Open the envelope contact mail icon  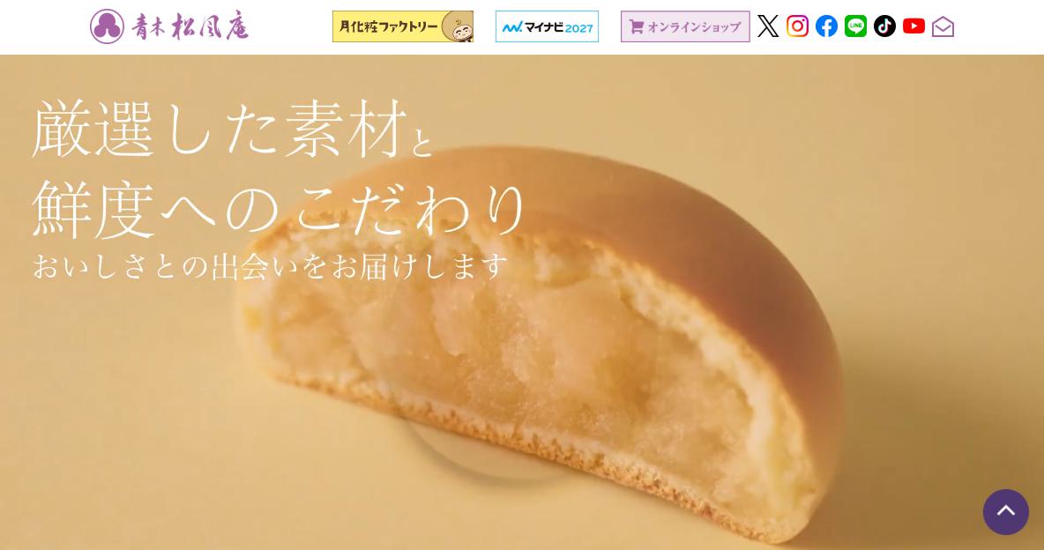pyautogui.click(x=943, y=26)
